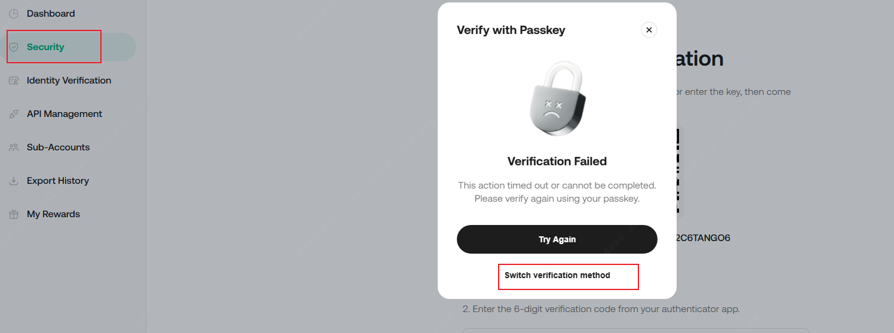Click the Sub-Accounts people icon
This screenshot has width=894, height=333.
14,147
